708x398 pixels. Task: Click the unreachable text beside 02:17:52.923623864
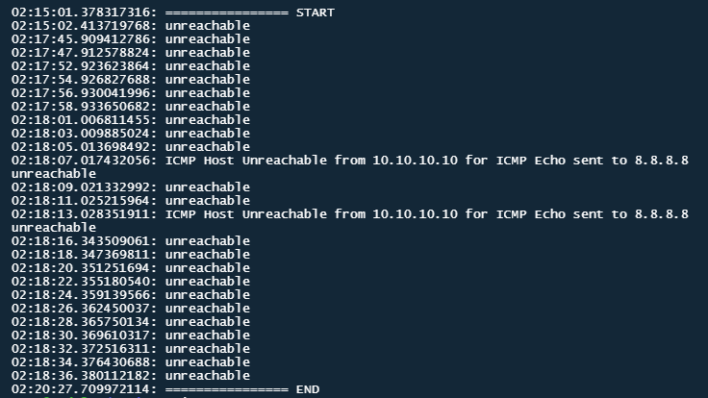[207, 66]
